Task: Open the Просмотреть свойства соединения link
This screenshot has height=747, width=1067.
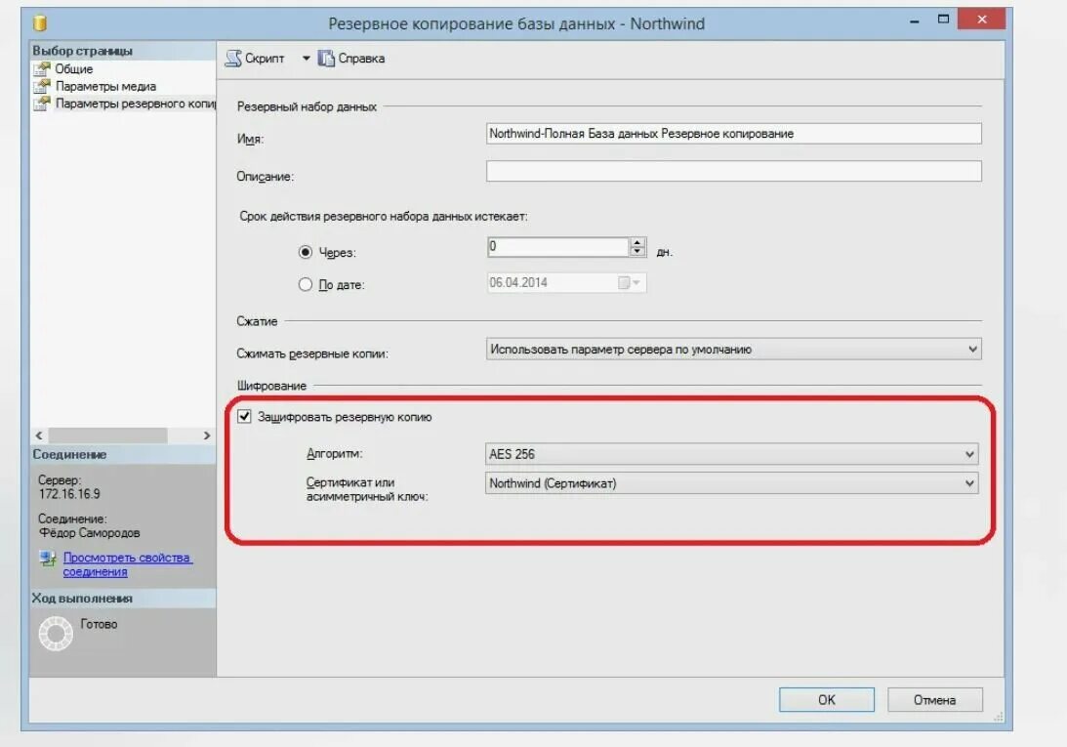Action: point(128,564)
